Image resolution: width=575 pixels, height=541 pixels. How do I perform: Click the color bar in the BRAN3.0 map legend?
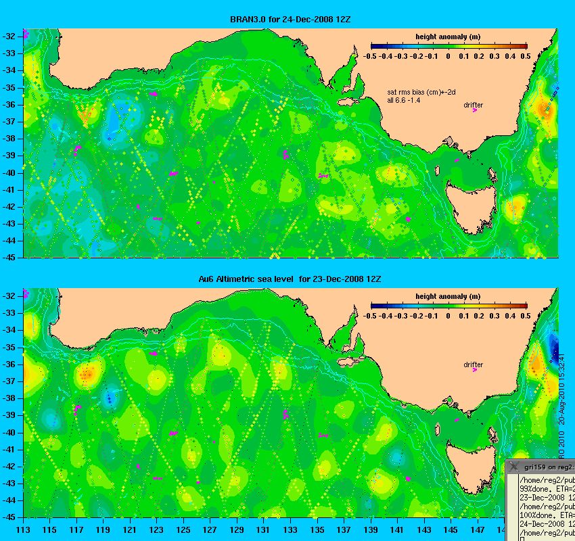tap(449, 46)
